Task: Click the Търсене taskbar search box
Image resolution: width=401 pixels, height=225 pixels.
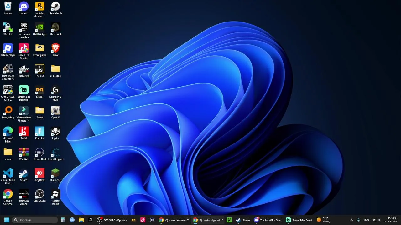Action: coord(35,220)
